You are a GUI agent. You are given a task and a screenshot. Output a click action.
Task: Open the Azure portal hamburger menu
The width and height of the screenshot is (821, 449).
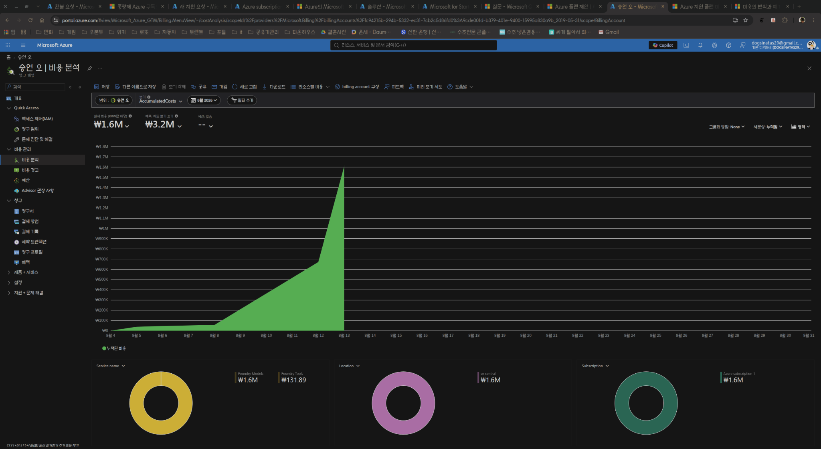[x=23, y=45]
